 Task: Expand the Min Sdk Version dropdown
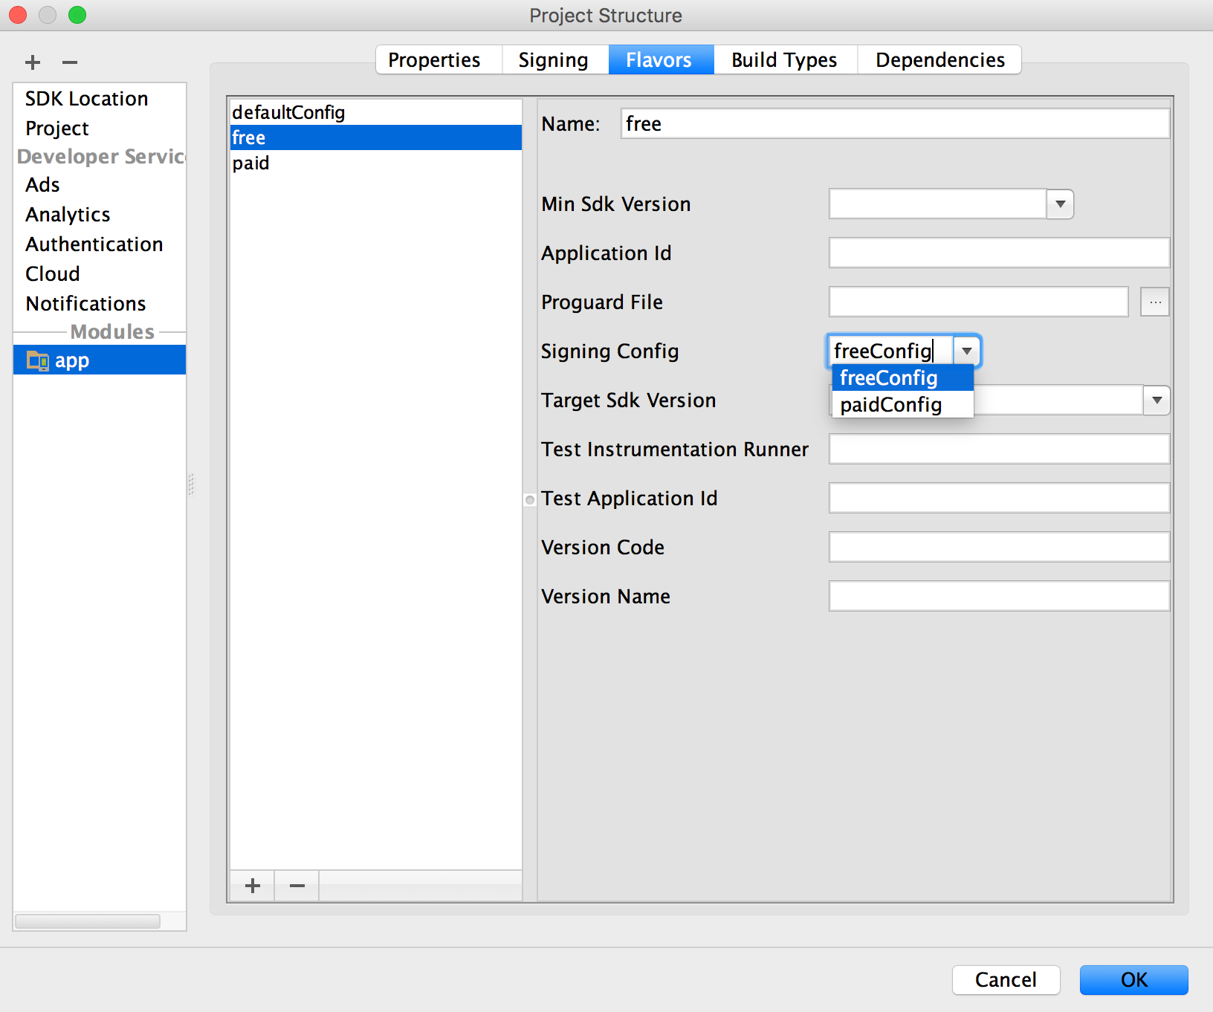click(1060, 204)
